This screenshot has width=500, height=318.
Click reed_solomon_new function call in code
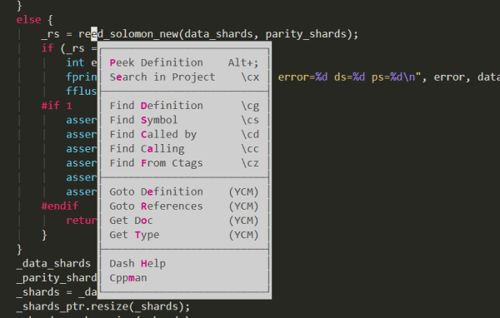click(128, 34)
